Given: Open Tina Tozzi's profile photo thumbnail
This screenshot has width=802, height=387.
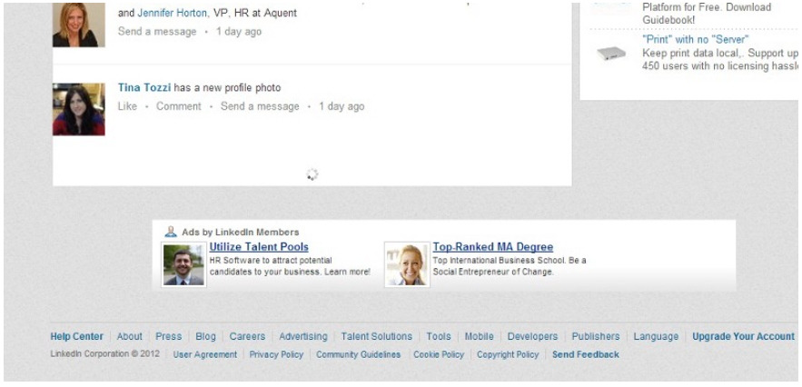Looking at the screenshot, I should (x=79, y=109).
